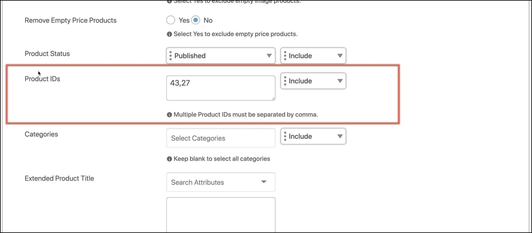This screenshot has height=233, width=532.
Task: Click the Product IDs textarea showing 43,27
Action: point(221,88)
